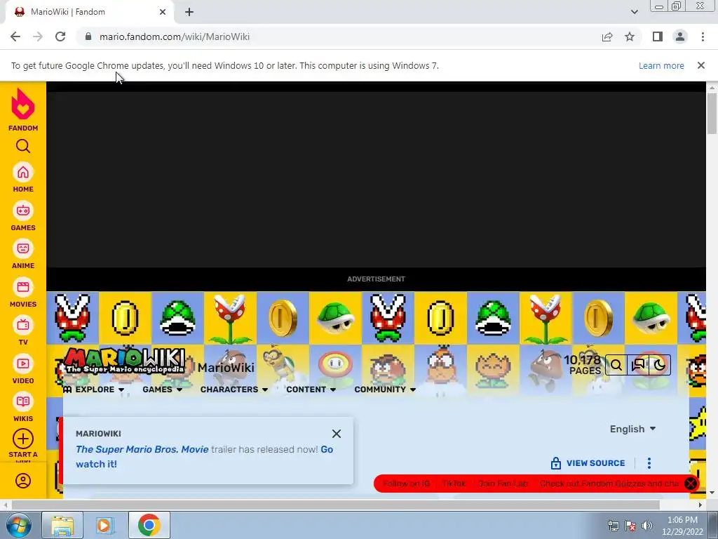Click the network tray icon
The image size is (718, 539).
click(613, 526)
